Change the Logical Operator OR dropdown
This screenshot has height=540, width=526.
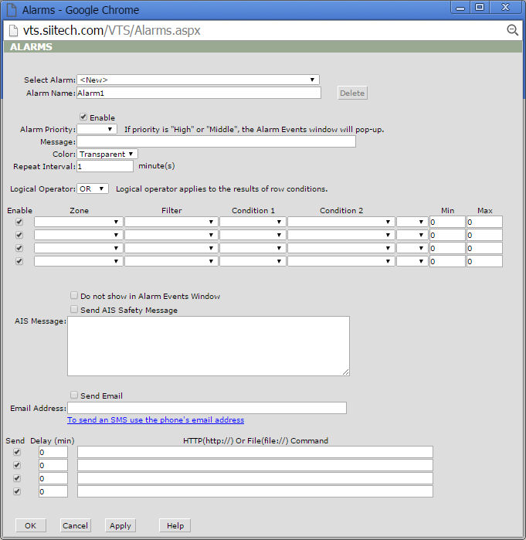click(93, 188)
